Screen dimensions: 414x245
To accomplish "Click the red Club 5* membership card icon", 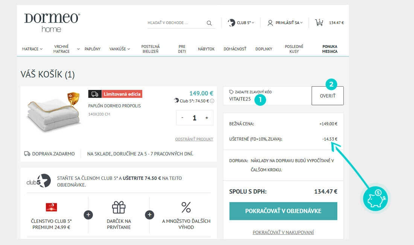I will click(51, 207).
